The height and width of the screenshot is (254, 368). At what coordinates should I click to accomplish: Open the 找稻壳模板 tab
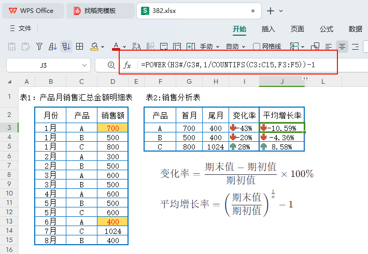[101, 11]
